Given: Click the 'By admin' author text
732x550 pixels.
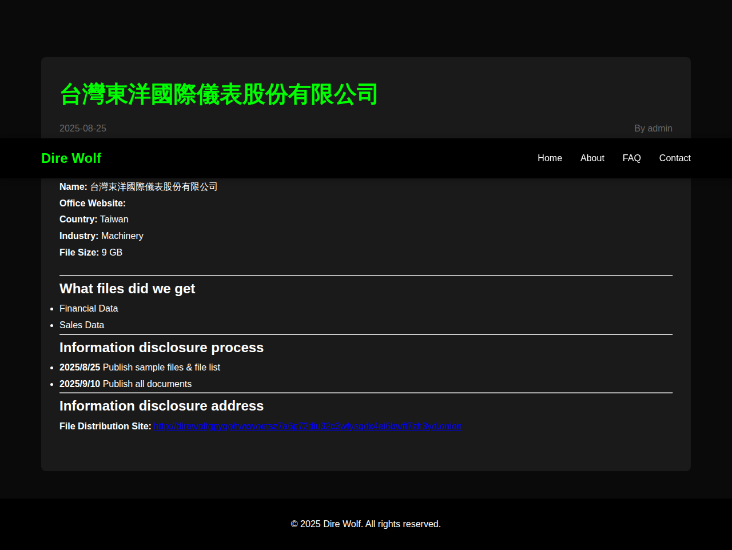Looking at the screenshot, I should 653,129.
